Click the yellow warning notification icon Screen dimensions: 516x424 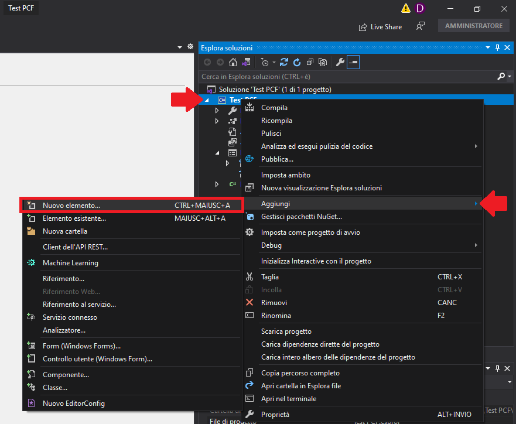405,8
